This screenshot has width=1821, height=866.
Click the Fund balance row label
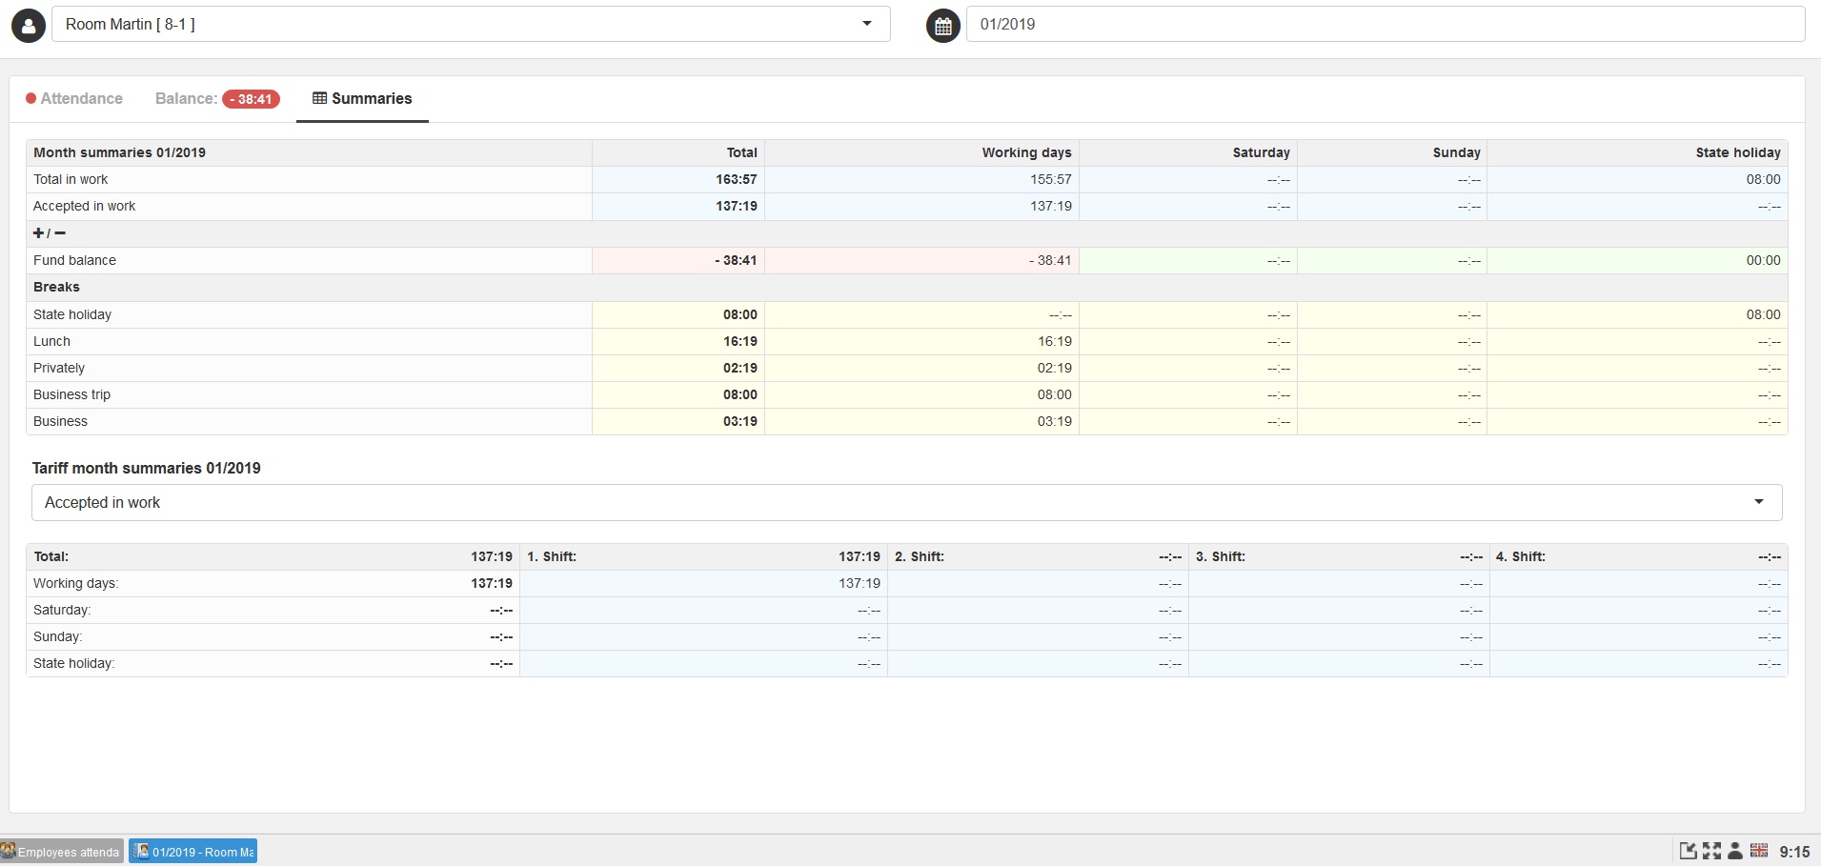(74, 260)
